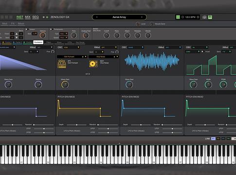Adjust yellow pitch envelope Depth slider

76,125
